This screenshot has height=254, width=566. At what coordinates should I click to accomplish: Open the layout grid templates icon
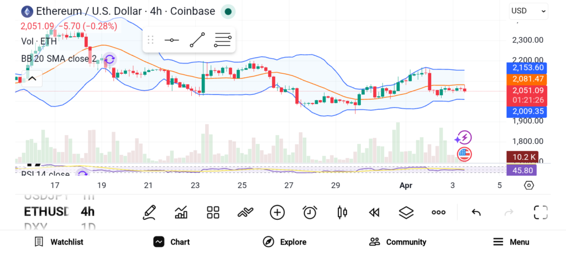(x=213, y=212)
